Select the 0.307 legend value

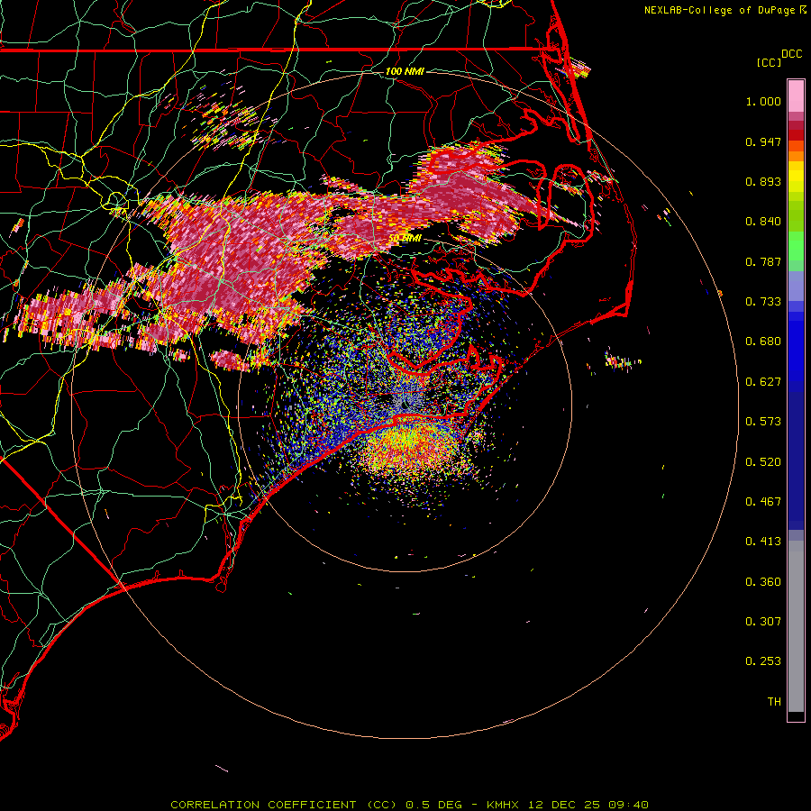[763, 622]
